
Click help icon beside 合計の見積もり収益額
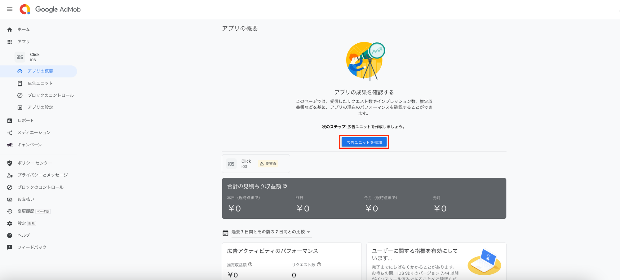coord(285,186)
